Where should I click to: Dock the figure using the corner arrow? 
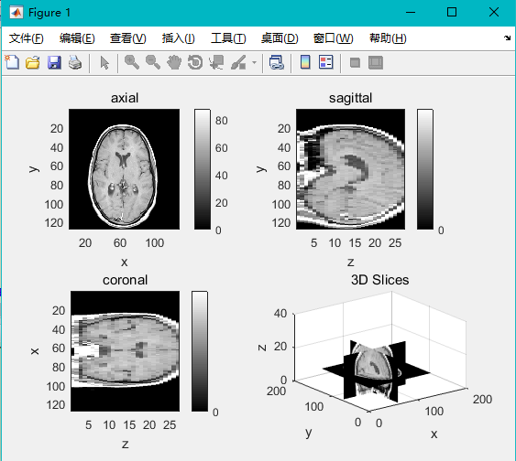(x=507, y=38)
